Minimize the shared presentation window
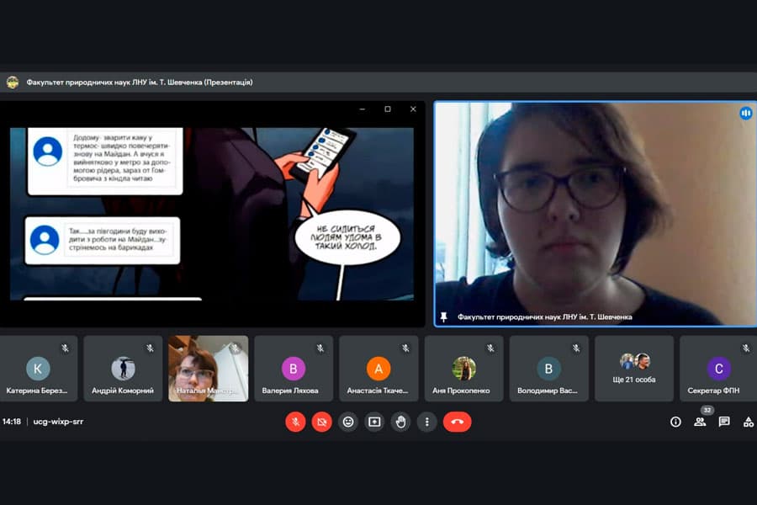757x505 pixels. [363, 109]
